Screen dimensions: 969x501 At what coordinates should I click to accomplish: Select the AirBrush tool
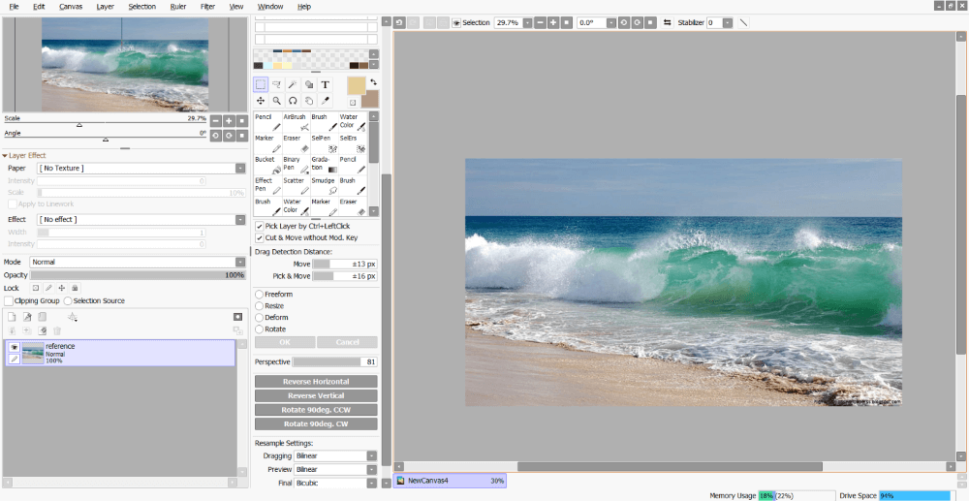tap(296, 121)
